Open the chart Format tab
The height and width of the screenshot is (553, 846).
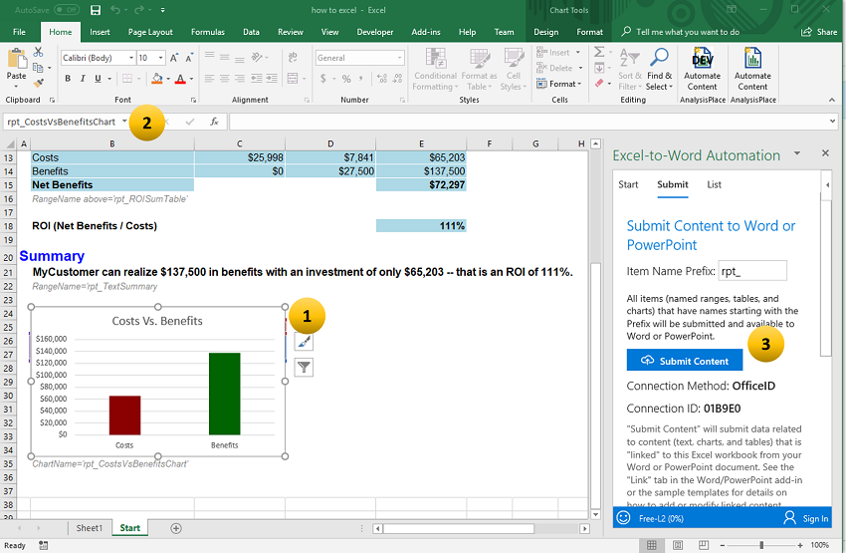tap(590, 32)
